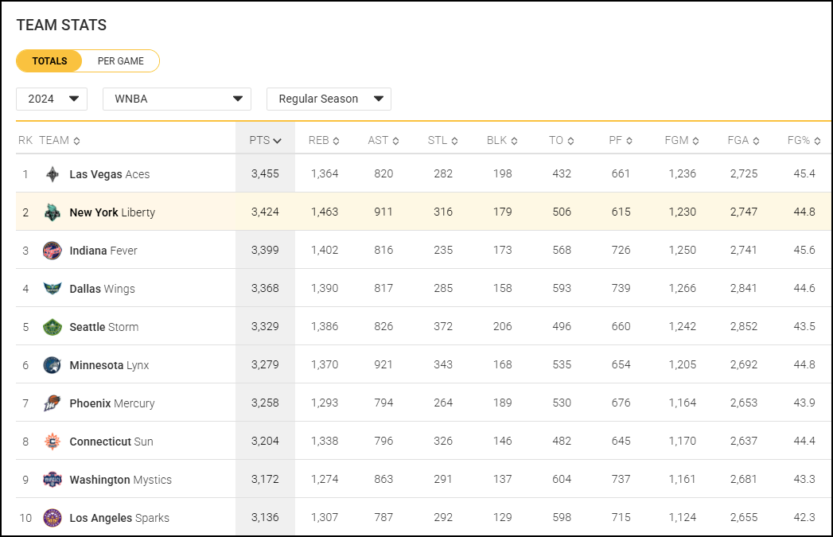The width and height of the screenshot is (833, 537).
Task: Open the Phoenix Mercury team link
Action: pos(111,403)
